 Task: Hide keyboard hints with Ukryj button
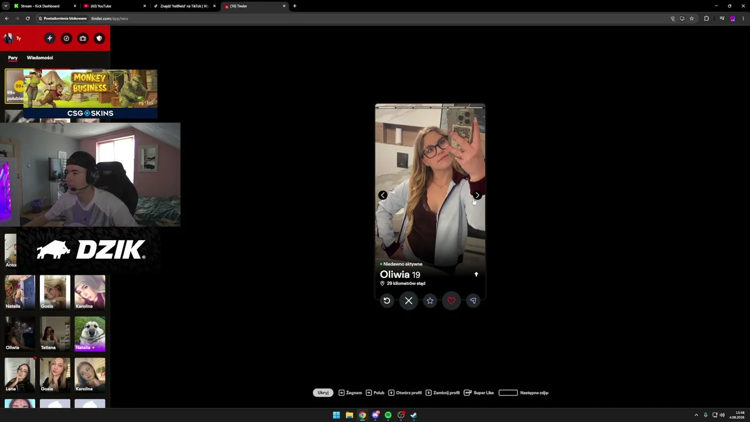pos(323,393)
